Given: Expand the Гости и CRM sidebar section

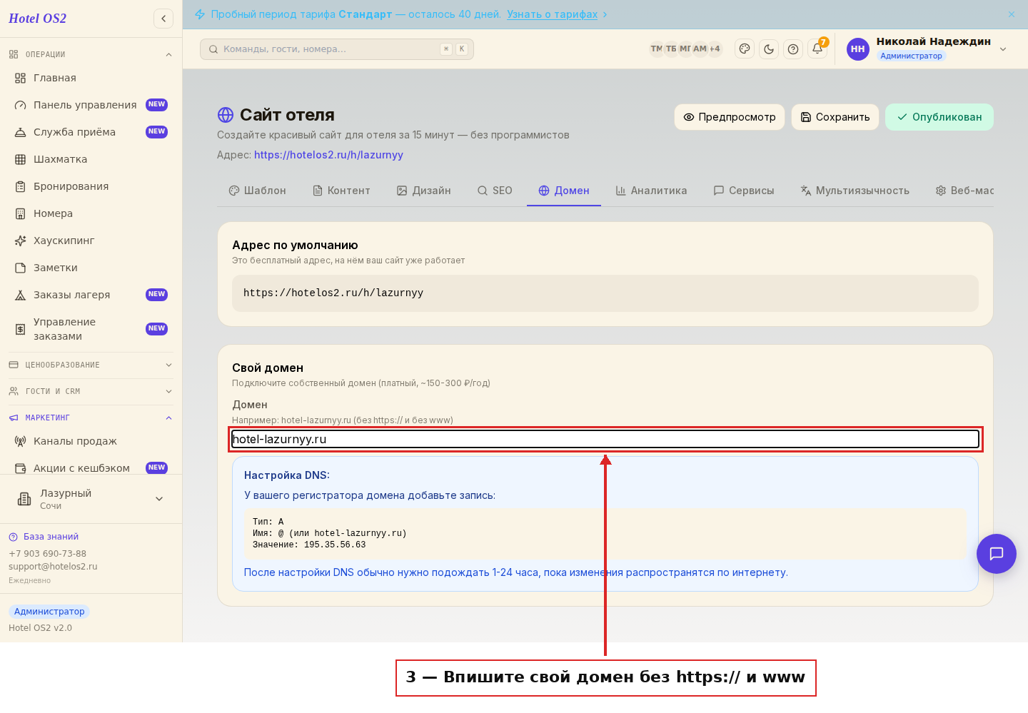Looking at the screenshot, I should tap(91, 391).
